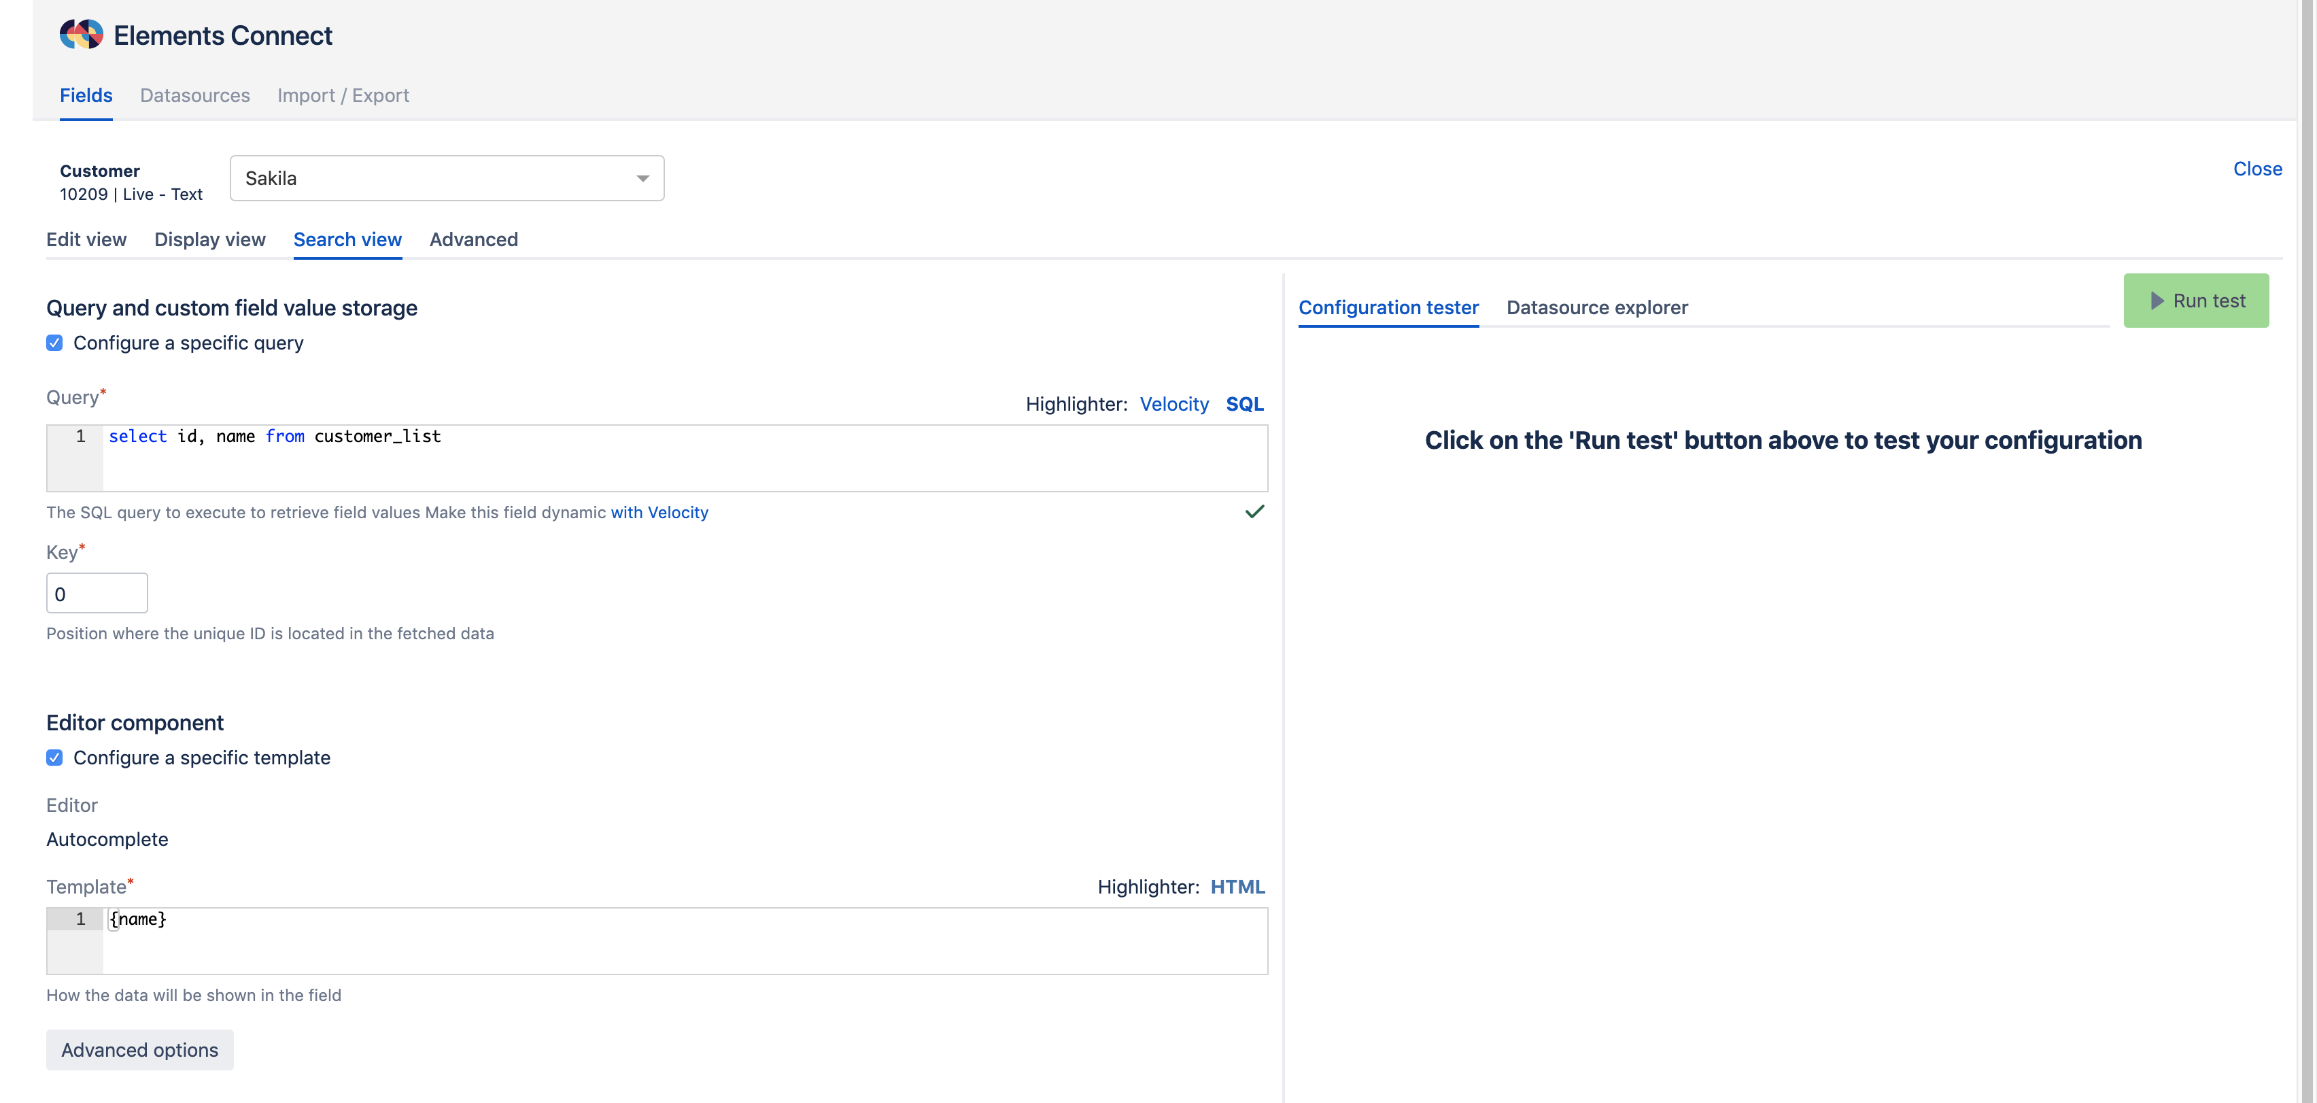2317x1103 pixels.
Task: Click into the Key input field
Action: (x=97, y=594)
